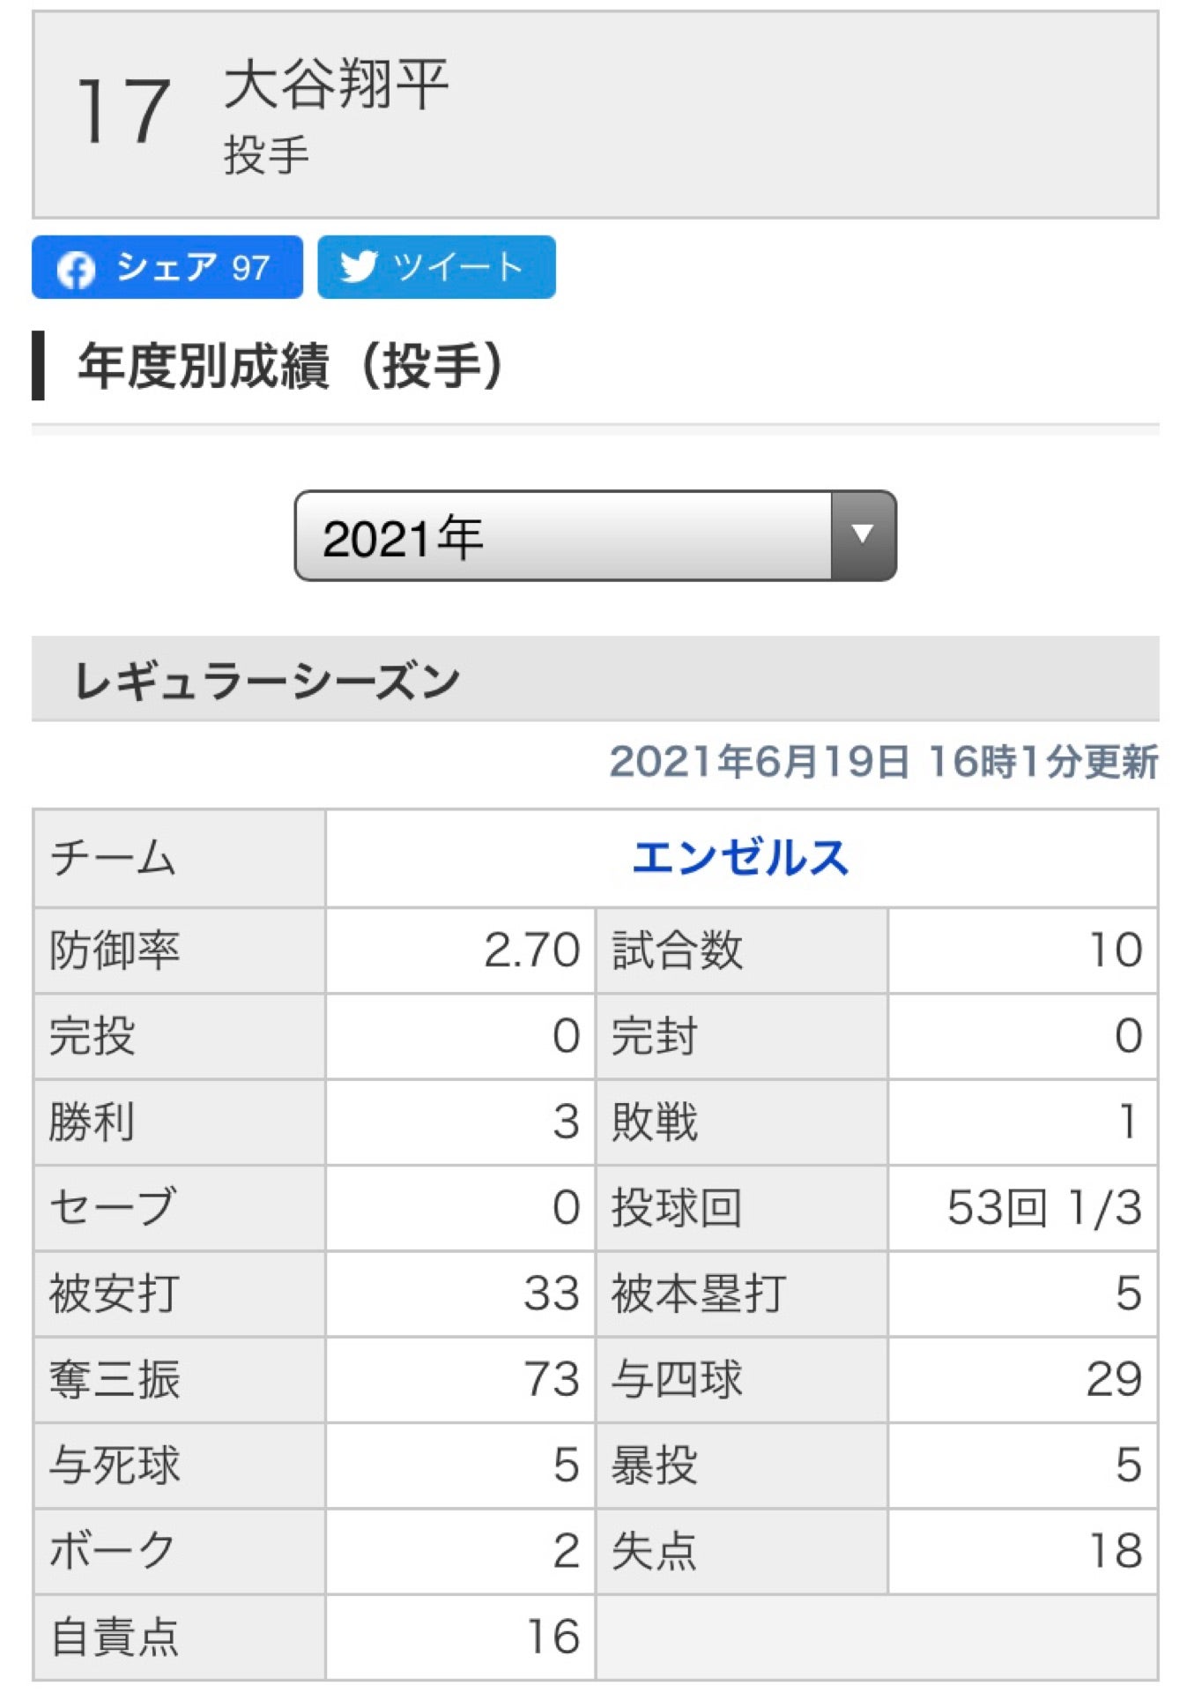Viewport: 1187px width, 1693px height.
Task: Open the エンゼルス team link
Action: click(x=740, y=858)
